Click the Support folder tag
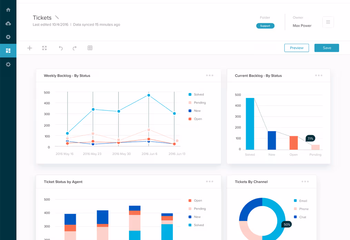This screenshot has width=350, height=240. 265,26
